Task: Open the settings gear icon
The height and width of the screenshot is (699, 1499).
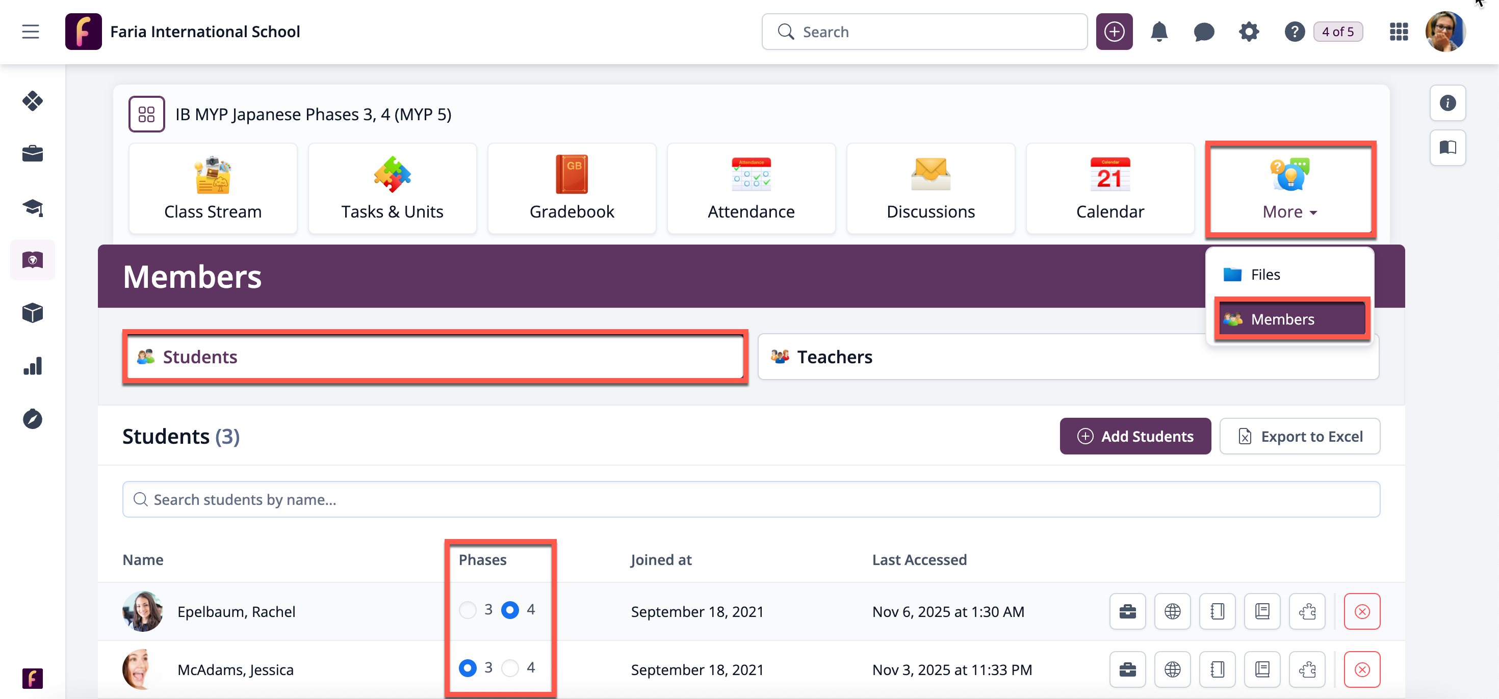Action: click(x=1249, y=32)
